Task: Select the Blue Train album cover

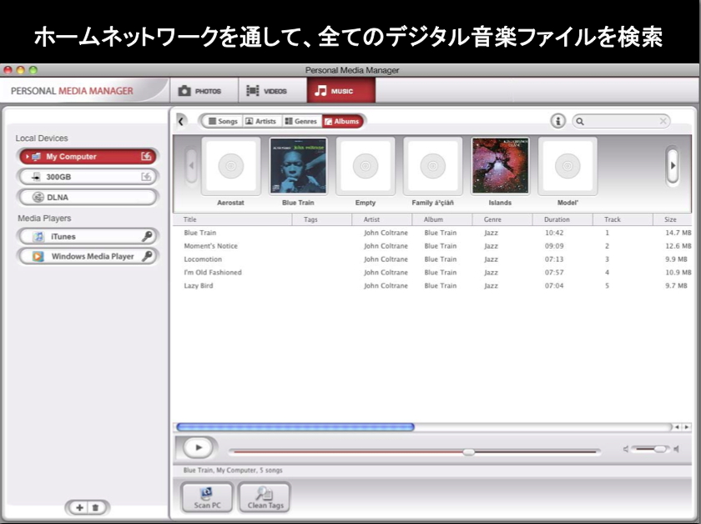Action: coord(298,166)
